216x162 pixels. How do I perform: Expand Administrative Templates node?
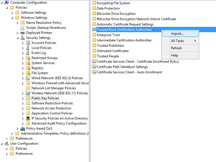12,134
